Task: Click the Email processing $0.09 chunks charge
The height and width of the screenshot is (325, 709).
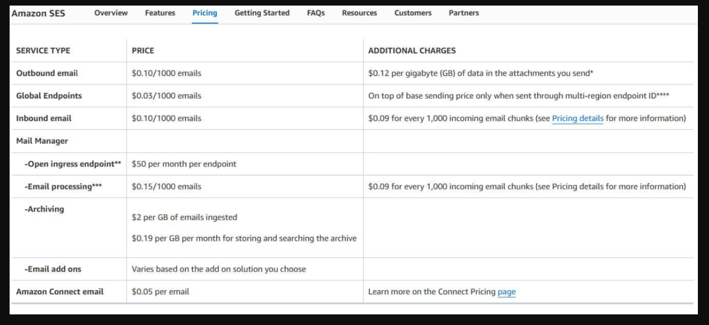Action: (527, 187)
